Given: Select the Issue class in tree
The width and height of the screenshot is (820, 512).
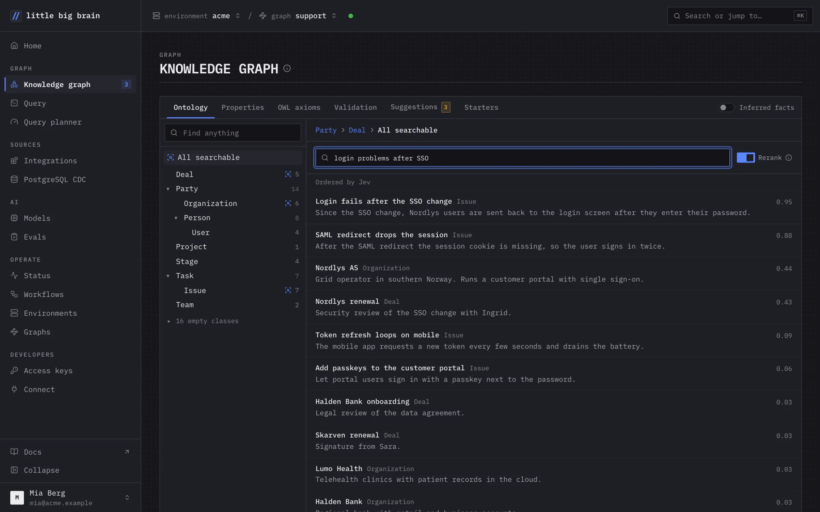Looking at the screenshot, I should 233,290.
